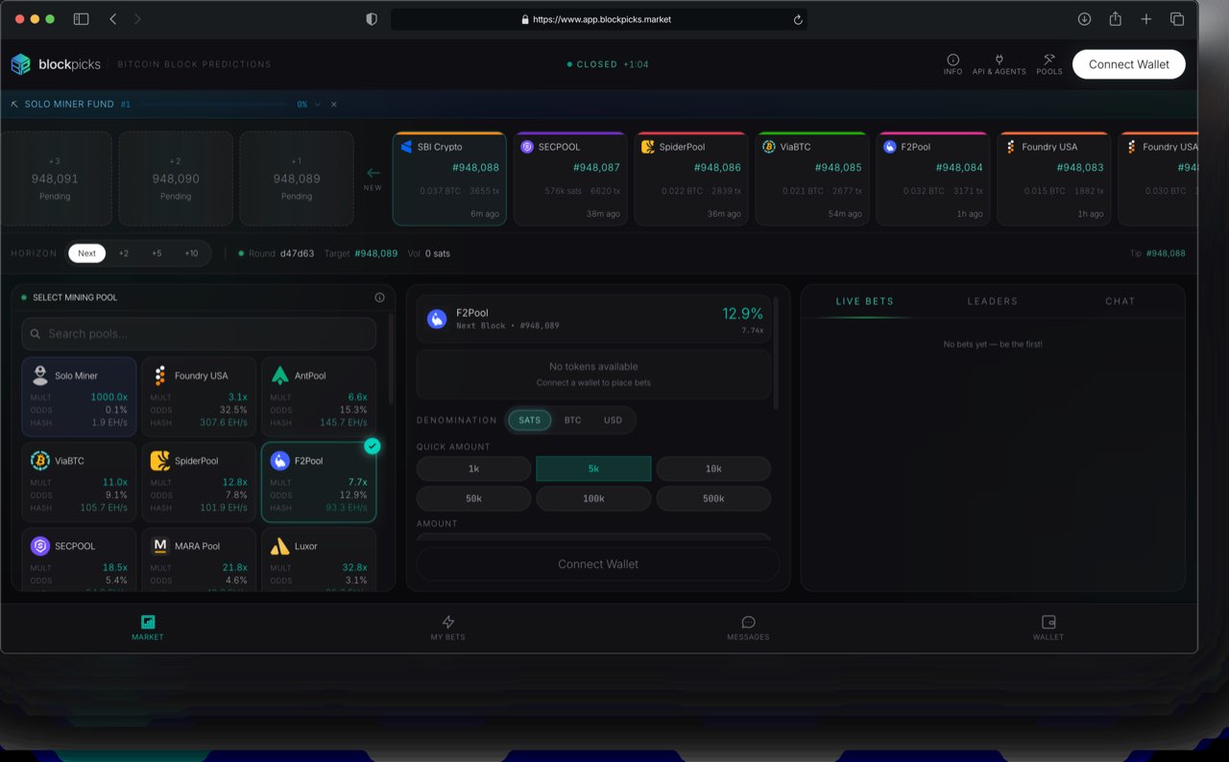Select the SpiderPool pool card

(x=199, y=482)
